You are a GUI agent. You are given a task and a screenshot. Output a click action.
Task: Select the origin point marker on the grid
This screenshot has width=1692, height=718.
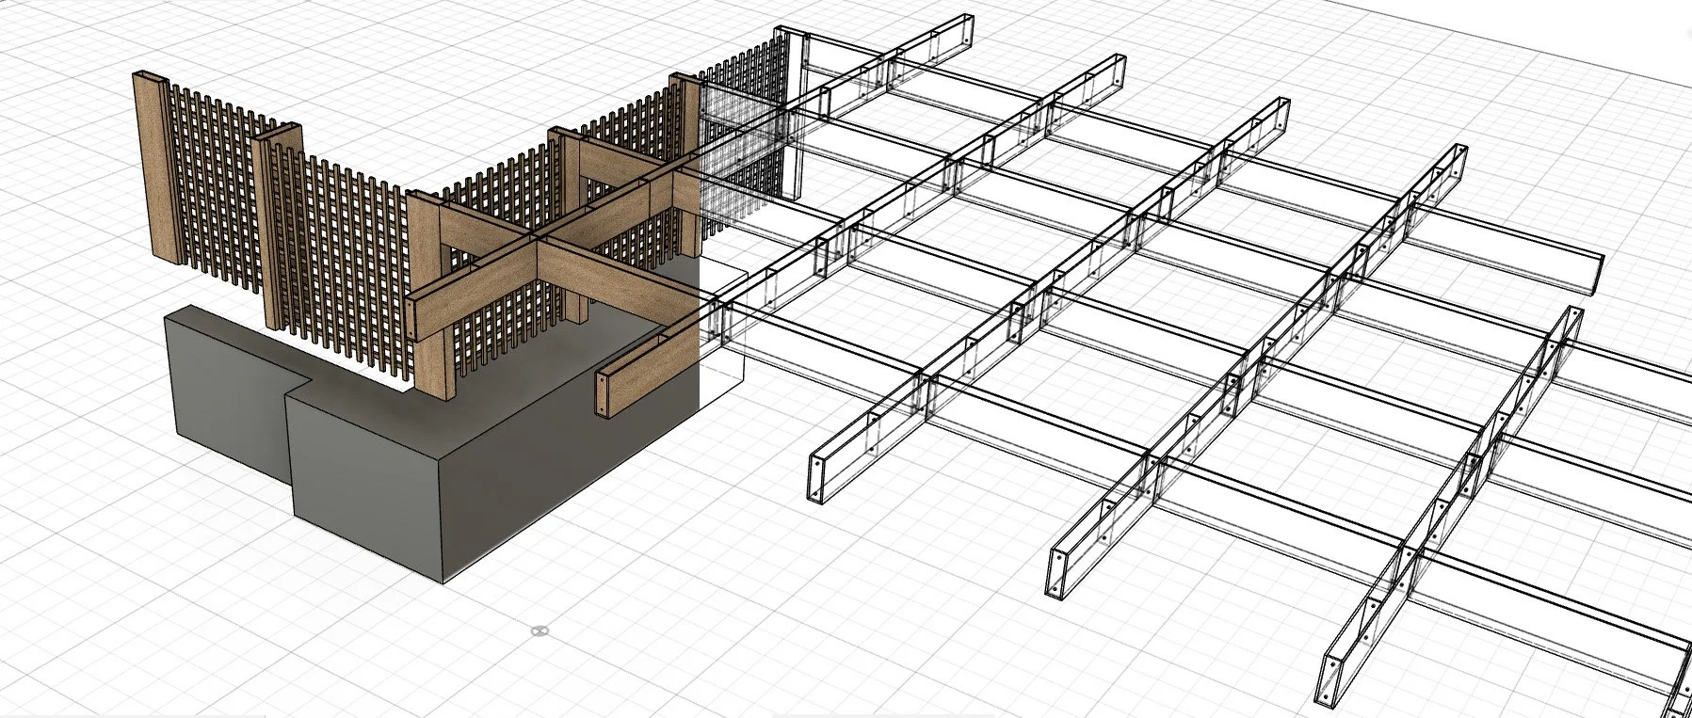point(540,630)
